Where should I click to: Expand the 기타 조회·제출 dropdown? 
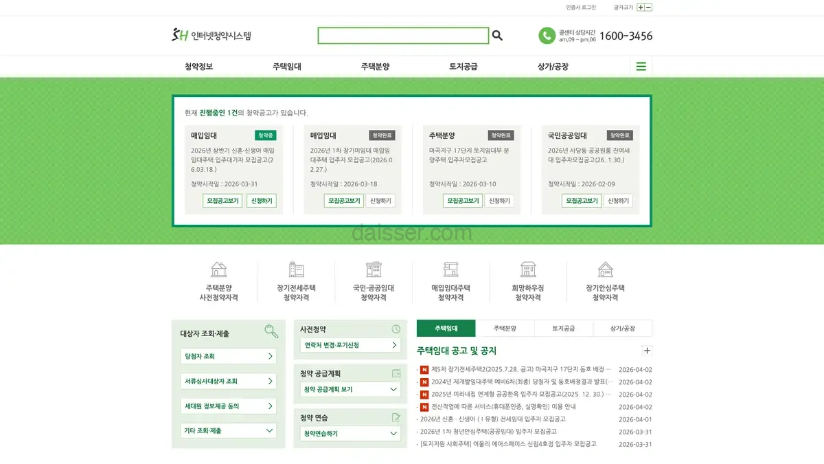coord(229,431)
